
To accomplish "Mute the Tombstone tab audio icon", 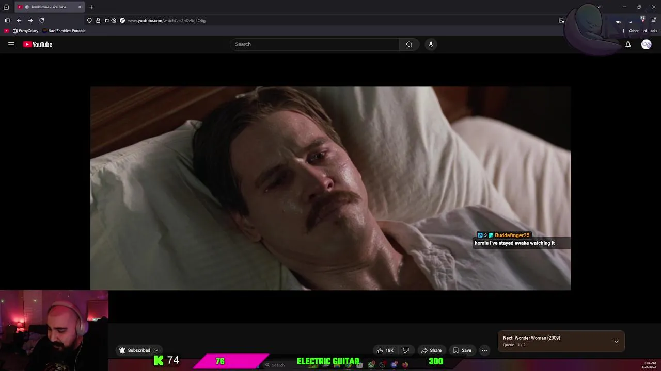I will pyautogui.click(x=27, y=7).
